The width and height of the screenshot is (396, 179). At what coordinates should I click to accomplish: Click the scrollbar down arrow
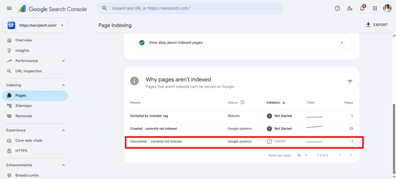[393, 176]
